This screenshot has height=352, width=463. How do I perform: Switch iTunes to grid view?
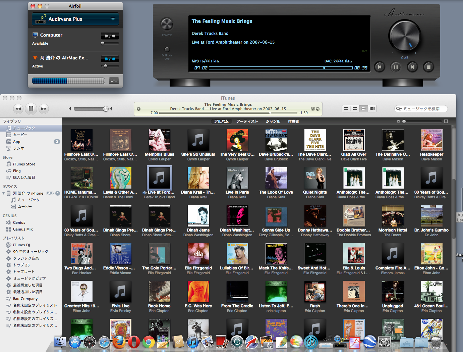(x=363, y=109)
